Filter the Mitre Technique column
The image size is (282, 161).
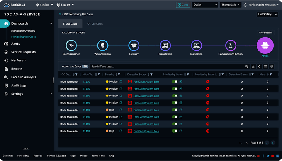click(x=99, y=75)
